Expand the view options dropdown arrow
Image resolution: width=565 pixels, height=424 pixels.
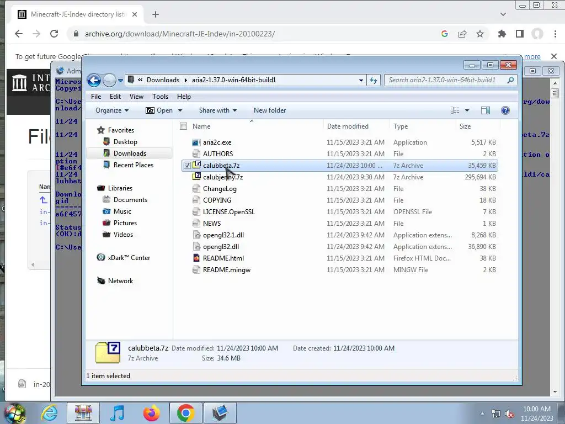(x=467, y=110)
